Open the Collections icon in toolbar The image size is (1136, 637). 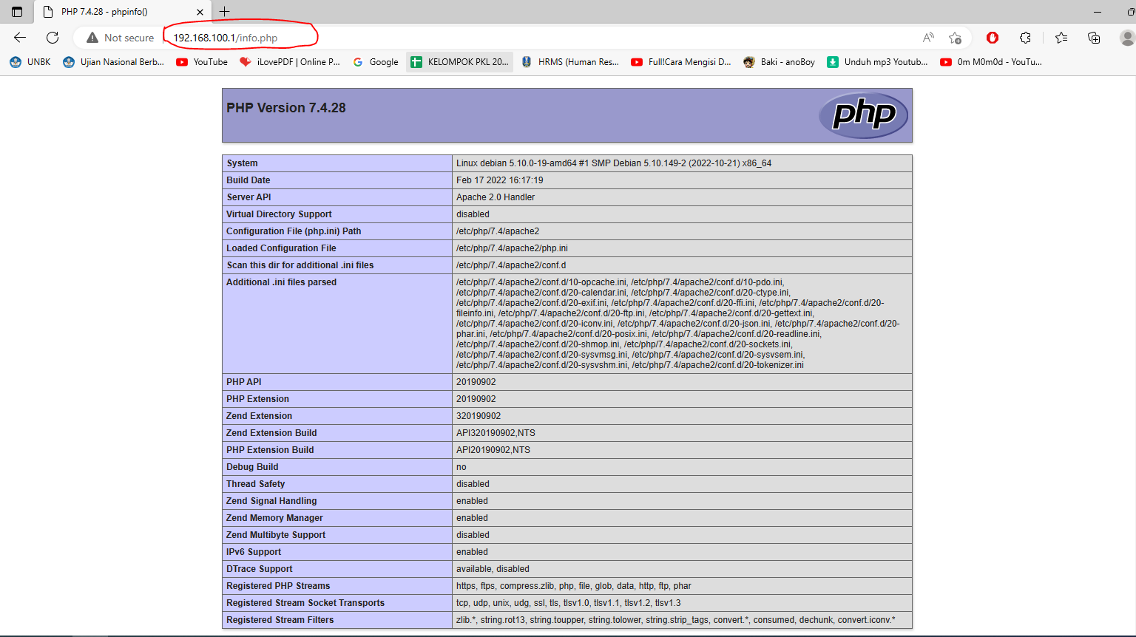click(x=1094, y=38)
